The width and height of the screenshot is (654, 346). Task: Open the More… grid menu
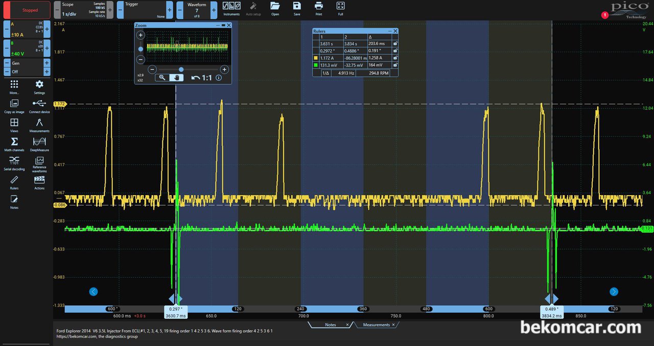point(14,87)
